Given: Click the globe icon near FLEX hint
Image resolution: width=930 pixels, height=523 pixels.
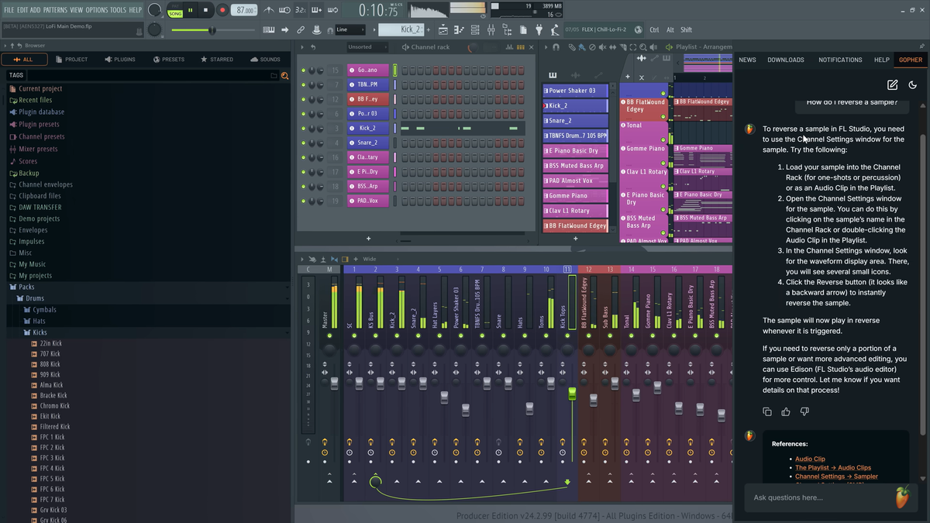Looking at the screenshot, I should [639, 29].
